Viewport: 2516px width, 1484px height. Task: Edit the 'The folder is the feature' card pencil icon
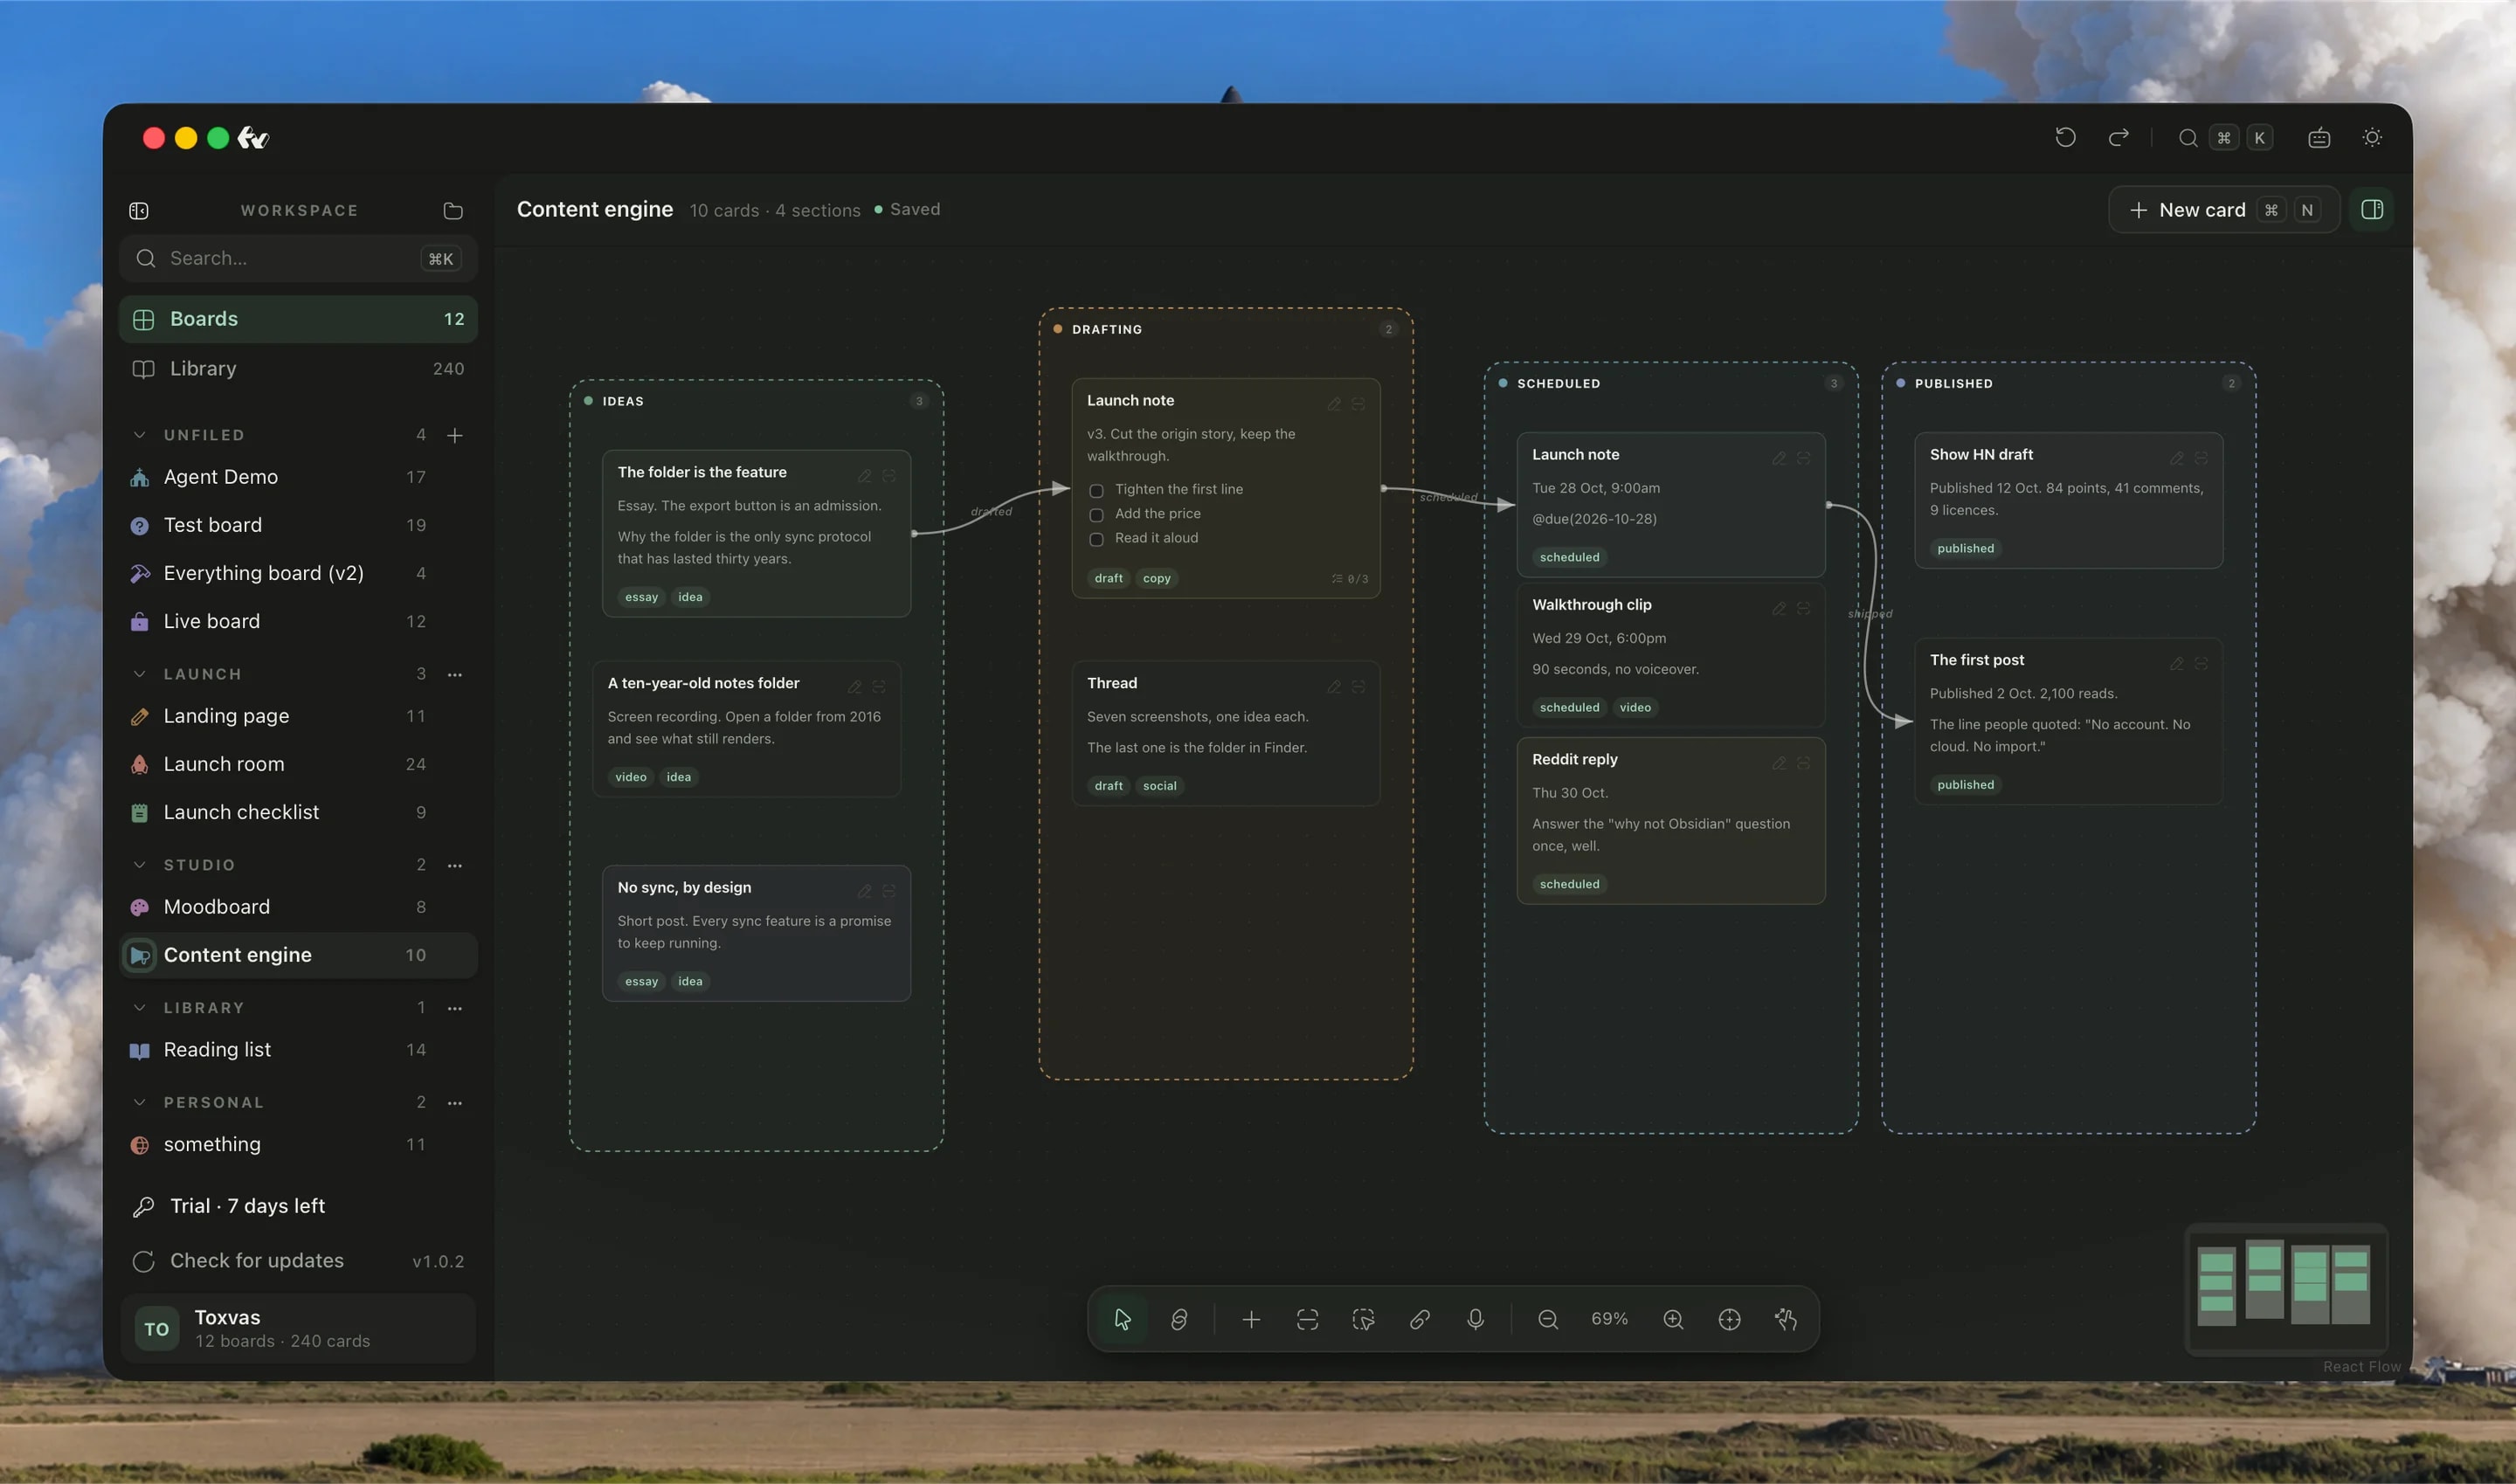click(x=865, y=476)
